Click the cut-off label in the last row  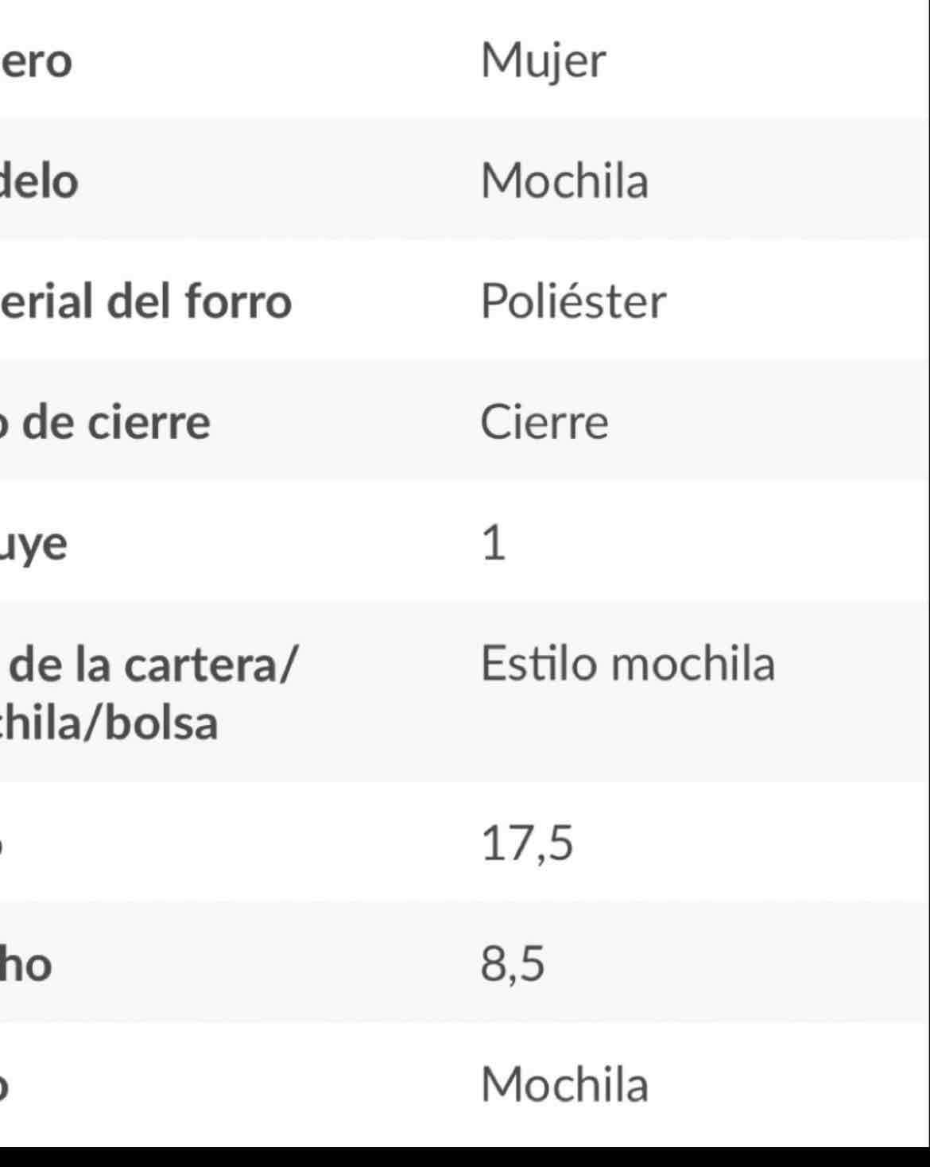pos(4,1086)
